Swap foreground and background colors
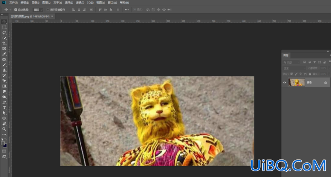Screen dimensions: 331x177 [6, 139]
